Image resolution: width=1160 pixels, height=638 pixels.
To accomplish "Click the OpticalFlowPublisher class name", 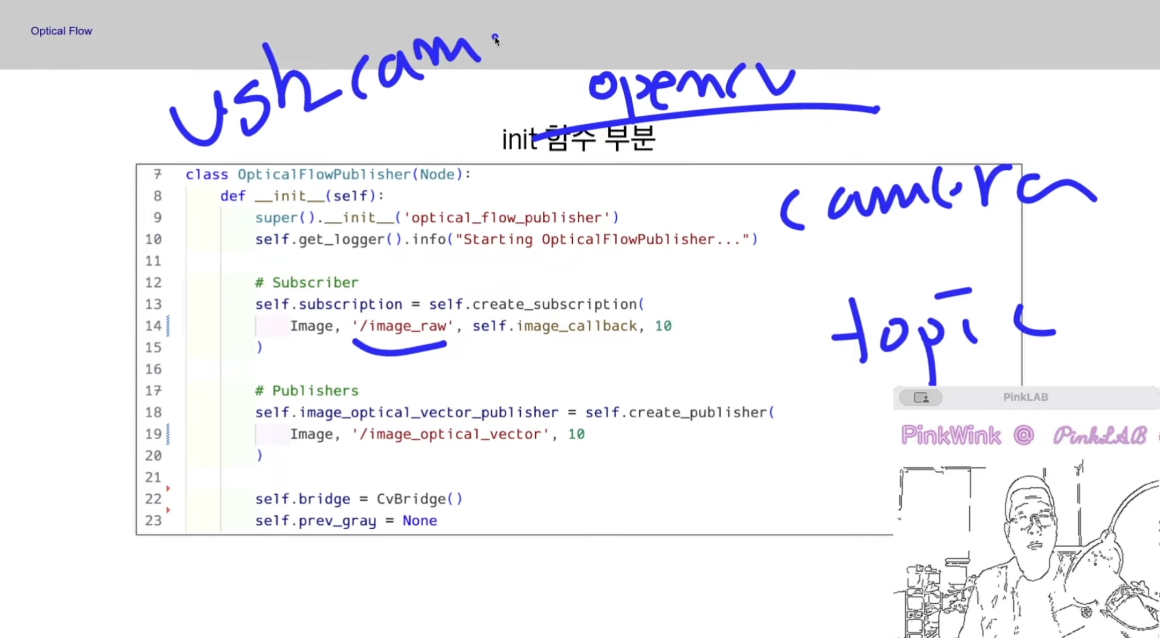I will click(324, 174).
